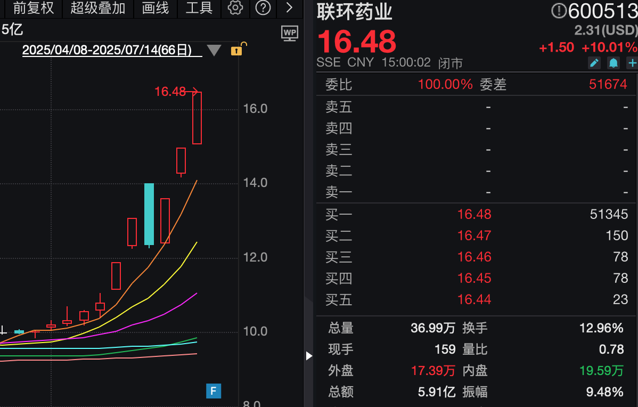Click 总量 value 36.99万

coord(433,328)
